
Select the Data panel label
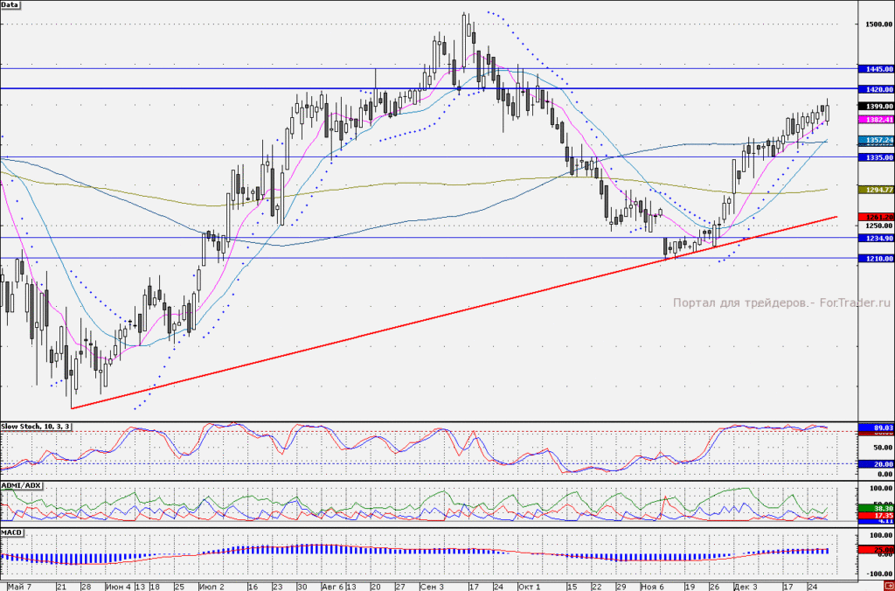coord(10,4)
